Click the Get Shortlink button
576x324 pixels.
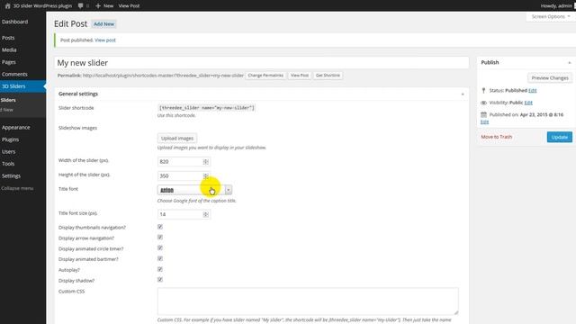point(328,76)
